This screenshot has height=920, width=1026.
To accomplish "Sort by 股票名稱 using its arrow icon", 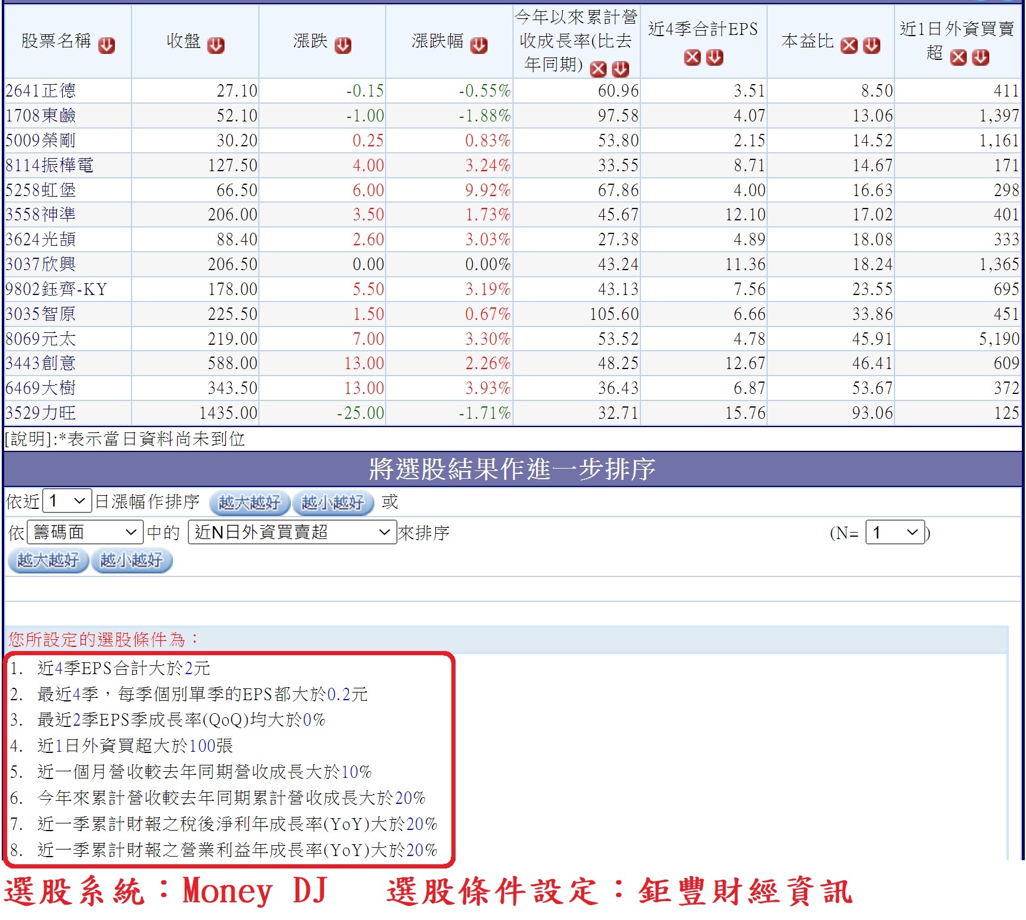I will coord(107,45).
